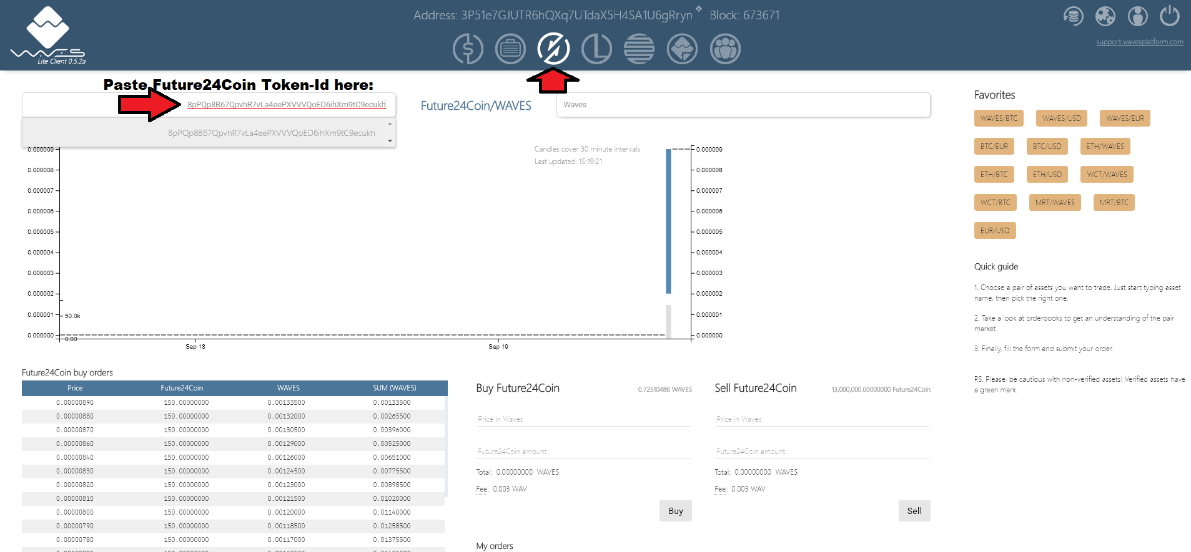Focus Sell 'Future24Coin amount' field
Viewport: 1191px width, 552px height.
tap(822, 452)
